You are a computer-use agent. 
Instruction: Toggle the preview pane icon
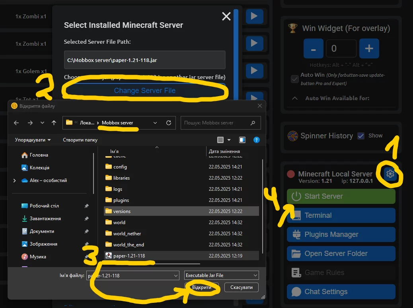click(x=242, y=140)
